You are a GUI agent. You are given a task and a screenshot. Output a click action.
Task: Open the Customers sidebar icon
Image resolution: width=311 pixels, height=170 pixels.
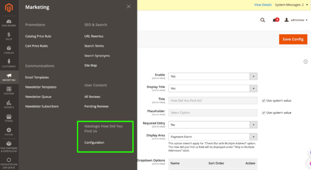(9, 63)
